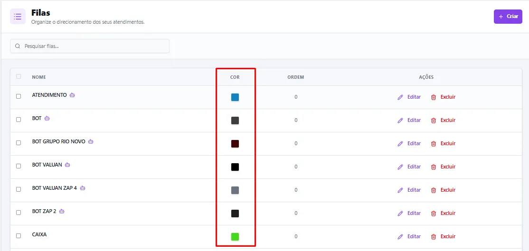Click Editar for BOT VALUAN row
The width and height of the screenshot is (529, 251).
click(409, 167)
